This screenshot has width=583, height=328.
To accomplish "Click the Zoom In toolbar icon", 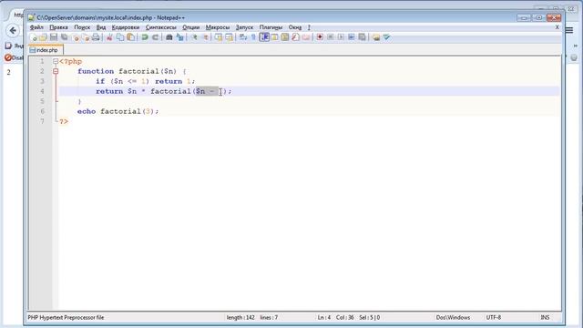I will point(194,37).
